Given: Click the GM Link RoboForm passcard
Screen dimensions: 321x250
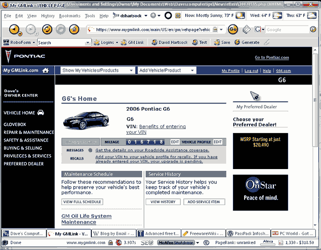Looking at the screenshot, I should 133,42.
